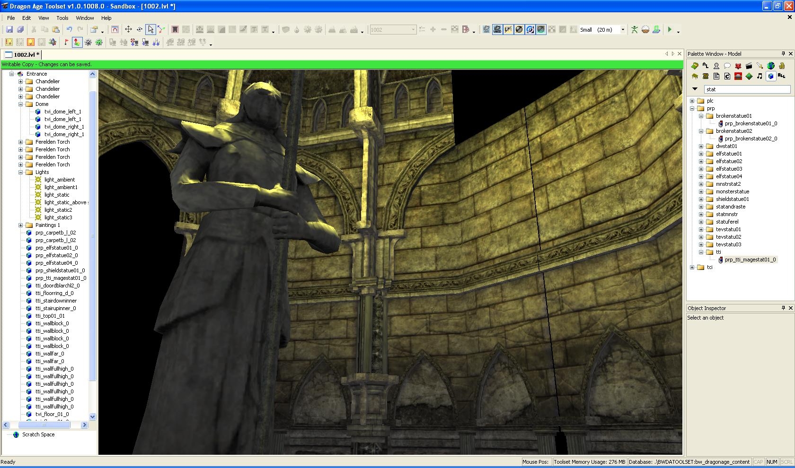The width and height of the screenshot is (795, 468).
Task: Toggle the yellow exclamation light icon
Action: pyautogui.click(x=9, y=42)
